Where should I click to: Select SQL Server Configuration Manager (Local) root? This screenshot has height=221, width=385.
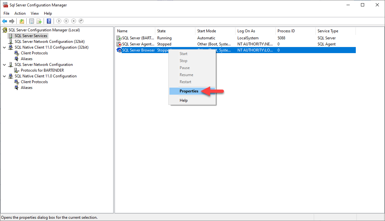coord(44,30)
